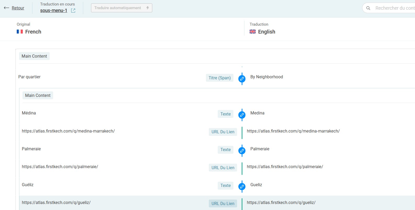This screenshot has height=210, width=415.
Task: Click pencil edit icon for By Neighborhood
Action: [242, 79]
